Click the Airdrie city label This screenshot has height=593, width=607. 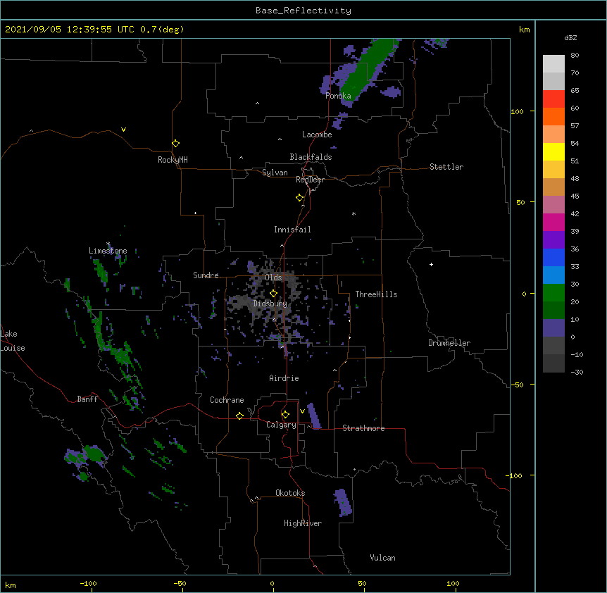pyautogui.click(x=284, y=378)
